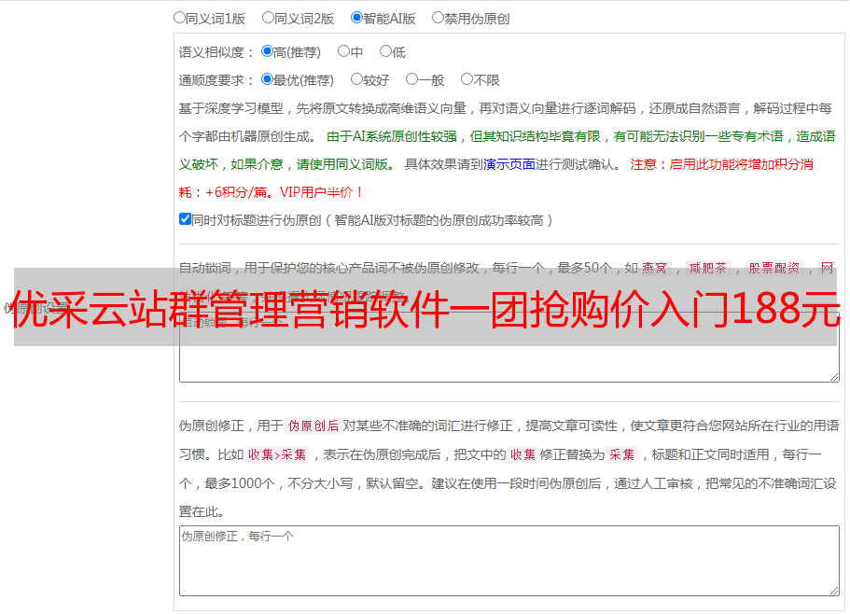Viewport: 850px width, 614px height.
Task: Open the 演示页面 link
Action: click(x=509, y=164)
